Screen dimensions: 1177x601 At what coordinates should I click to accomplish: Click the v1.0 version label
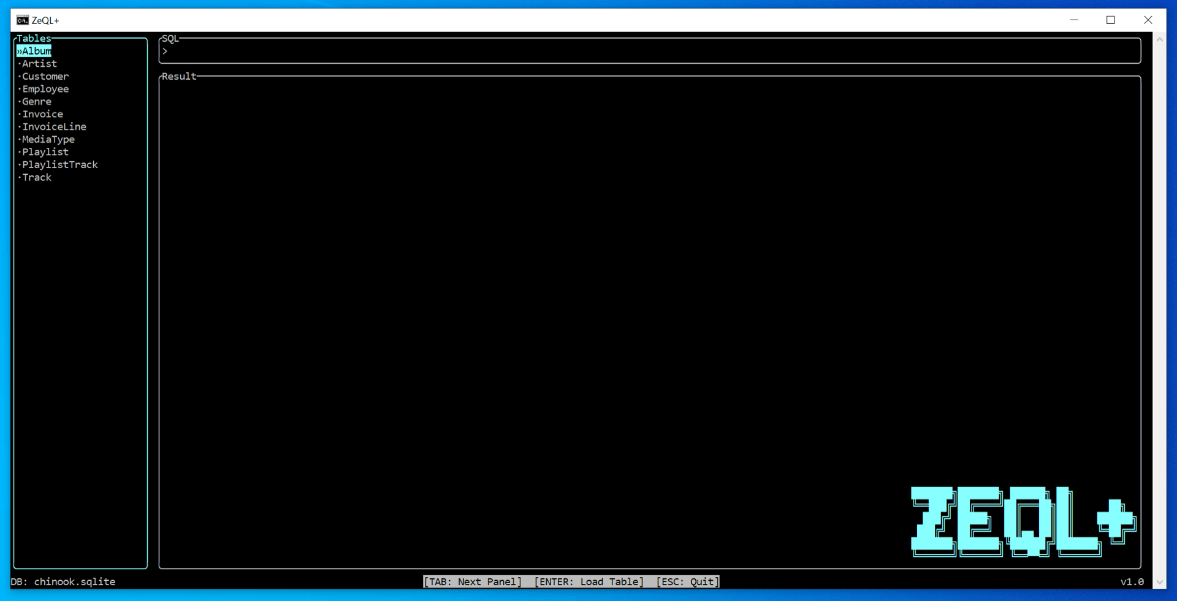point(1132,581)
